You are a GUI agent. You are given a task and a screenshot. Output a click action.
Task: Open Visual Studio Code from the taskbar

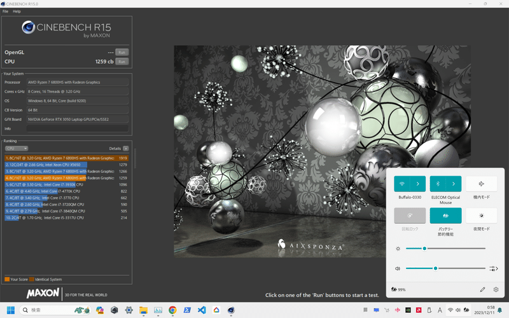click(202, 310)
